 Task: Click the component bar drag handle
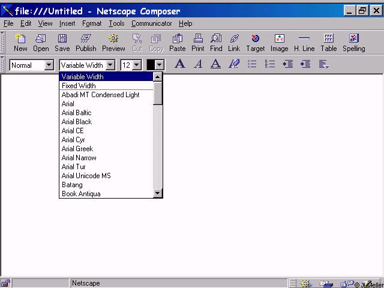pyautogui.click(x=293, y=284)
